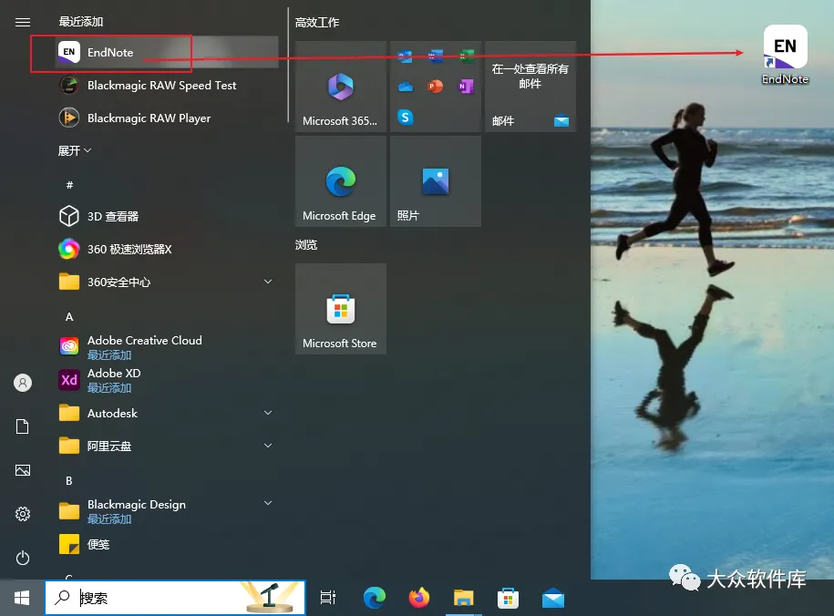Click the 高效工作 group header
Screen dimensions: 834x616
pos(317,23)
